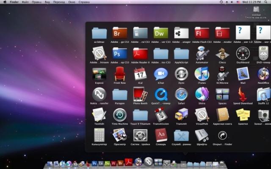
Task: Launch the Exposé app
Action: tap(99, 74)
